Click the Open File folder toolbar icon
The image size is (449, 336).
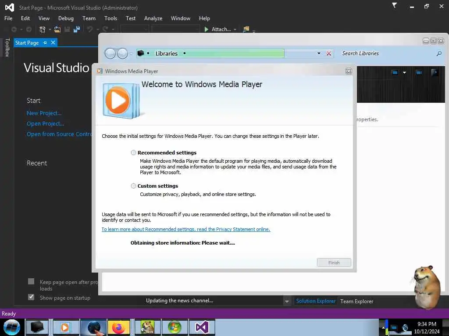(57, 29)
